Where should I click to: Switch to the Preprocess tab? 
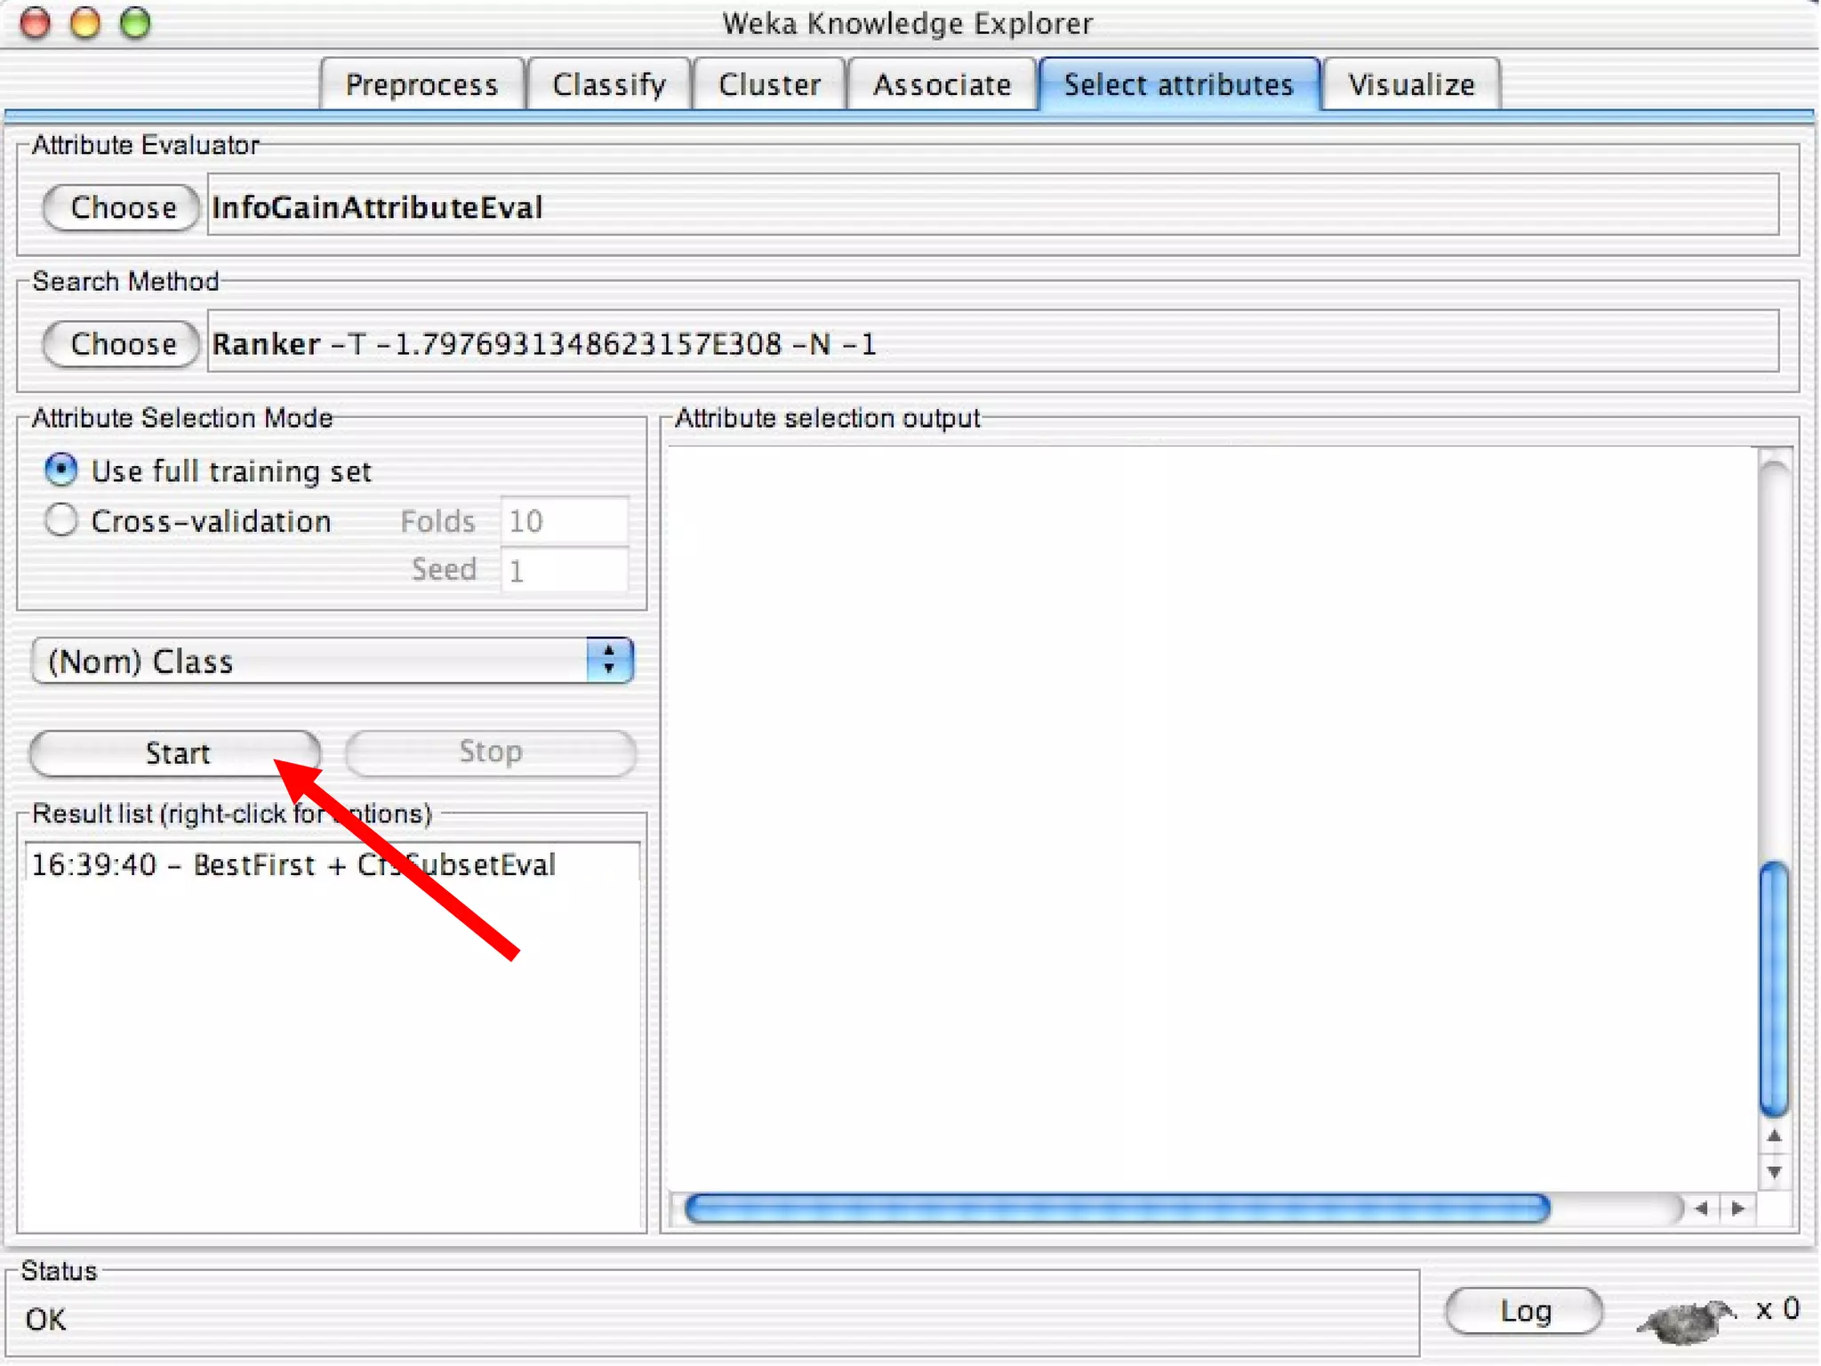pos(421,84)
